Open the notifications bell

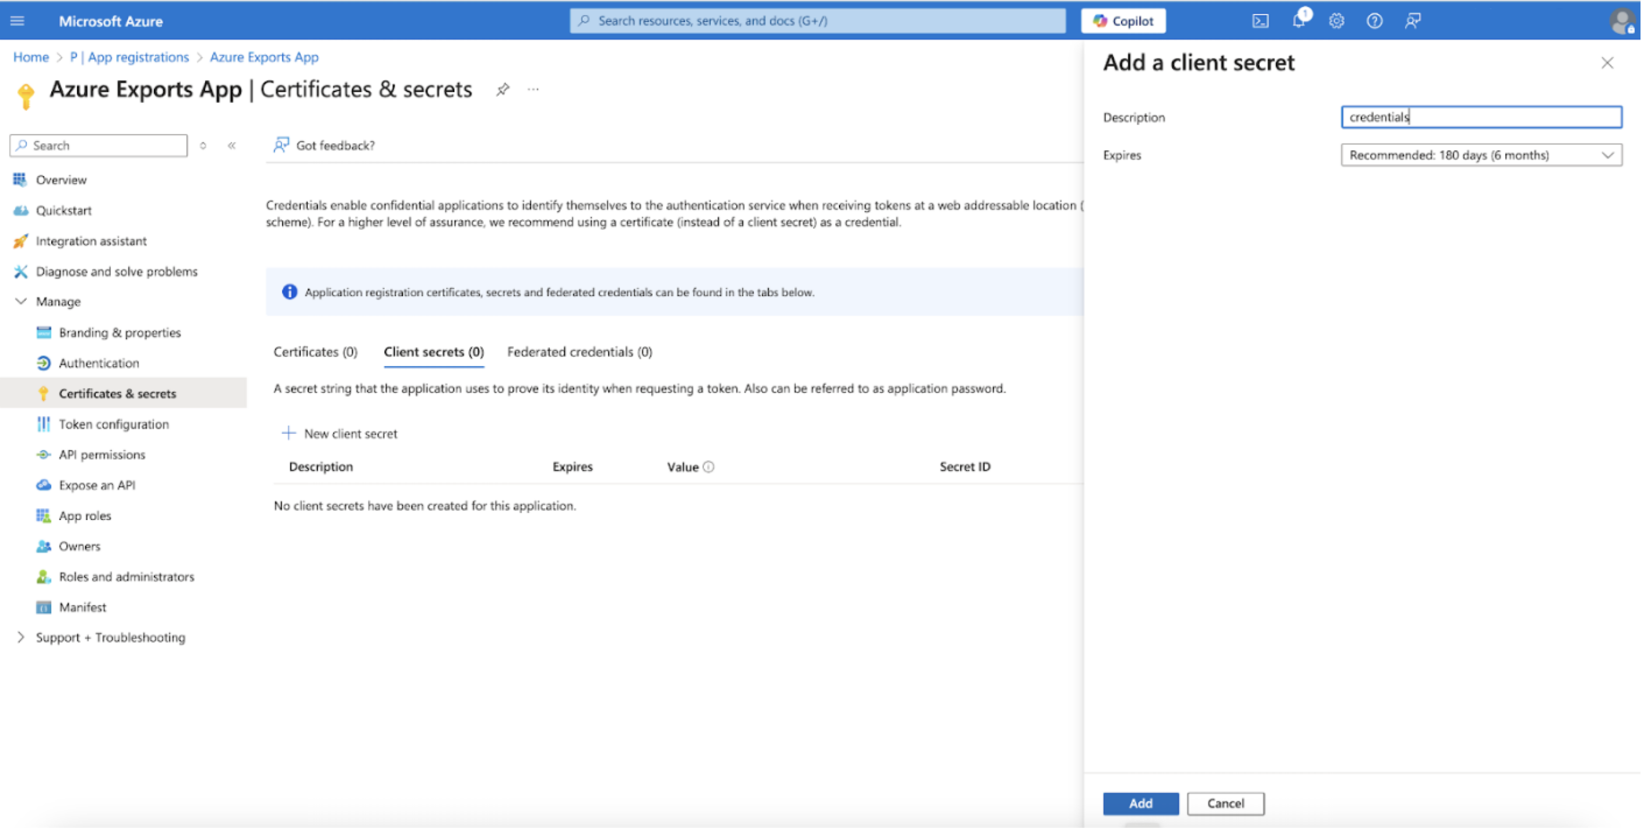1298,21
